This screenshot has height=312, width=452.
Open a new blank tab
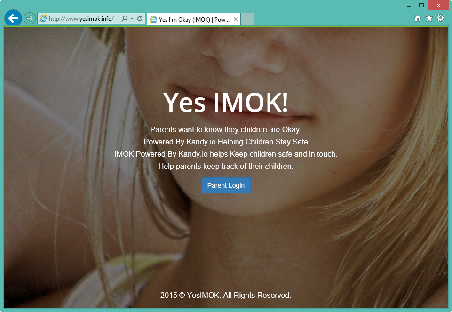[247, 19]
